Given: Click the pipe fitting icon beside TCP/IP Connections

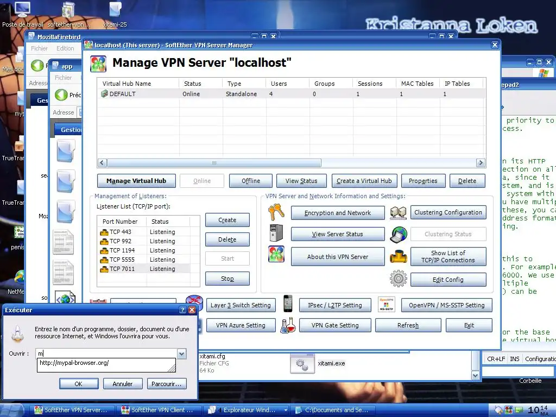Looking at the screenshot, I should (398, 257).
